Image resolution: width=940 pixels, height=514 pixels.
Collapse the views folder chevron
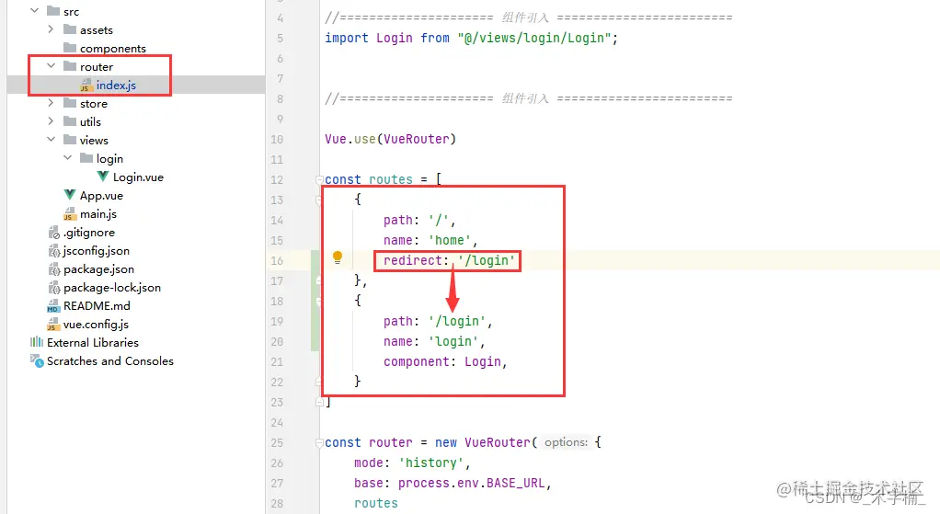(x=51, y=140)
